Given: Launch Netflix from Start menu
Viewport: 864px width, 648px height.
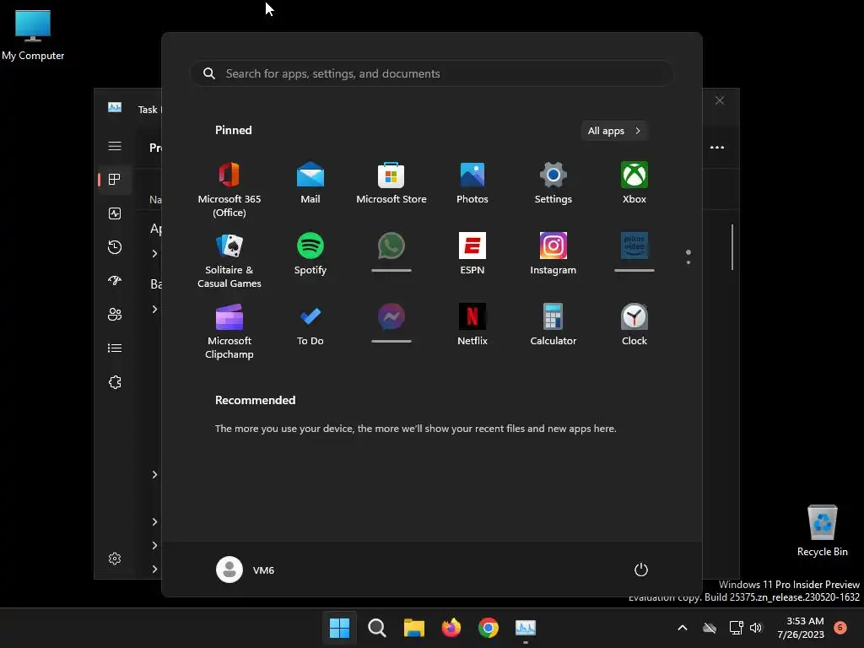Looking at the screenshot, I should [472, 325].
